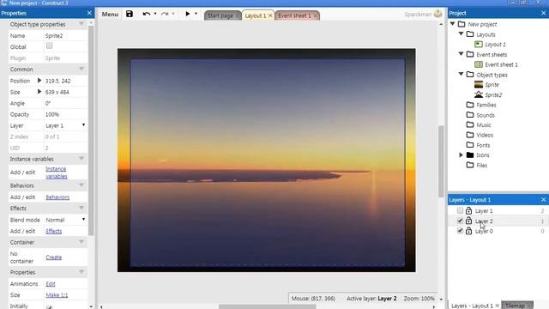Open the Menu button
Viewport: 549px width, 309px height.
click(x=110, y=15)
